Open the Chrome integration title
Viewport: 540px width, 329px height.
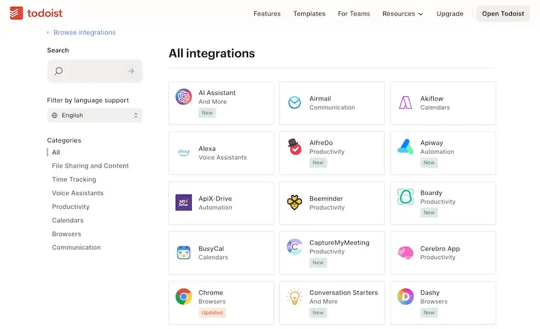(x=211, y=293)
